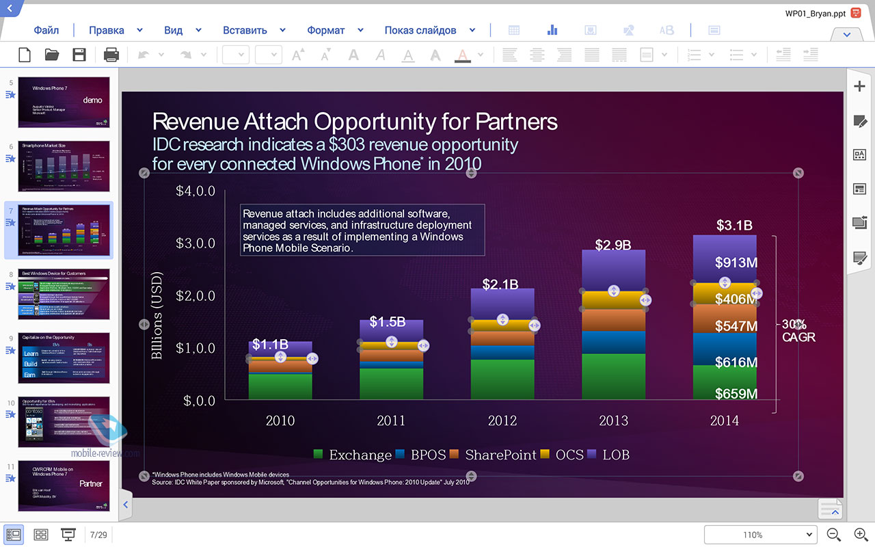875x547 pixels.
Task: Select the slide 5 'Windows Phone 7 demo' thumbnail
Action: coord(64,102)
